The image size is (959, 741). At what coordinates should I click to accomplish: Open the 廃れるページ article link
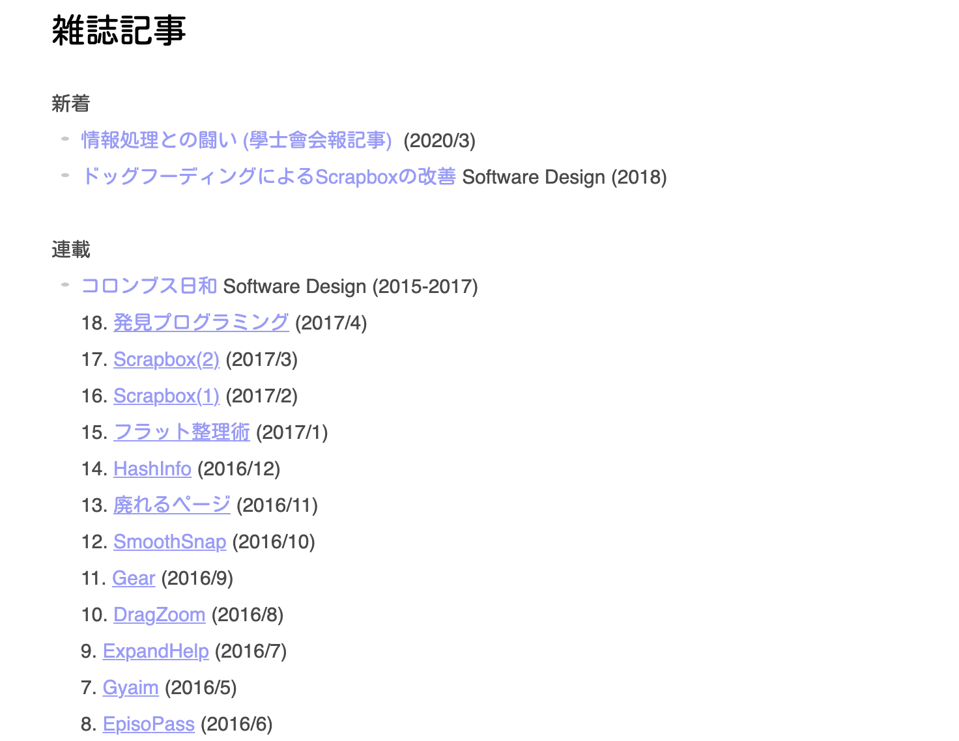click(x=172, y=505)
